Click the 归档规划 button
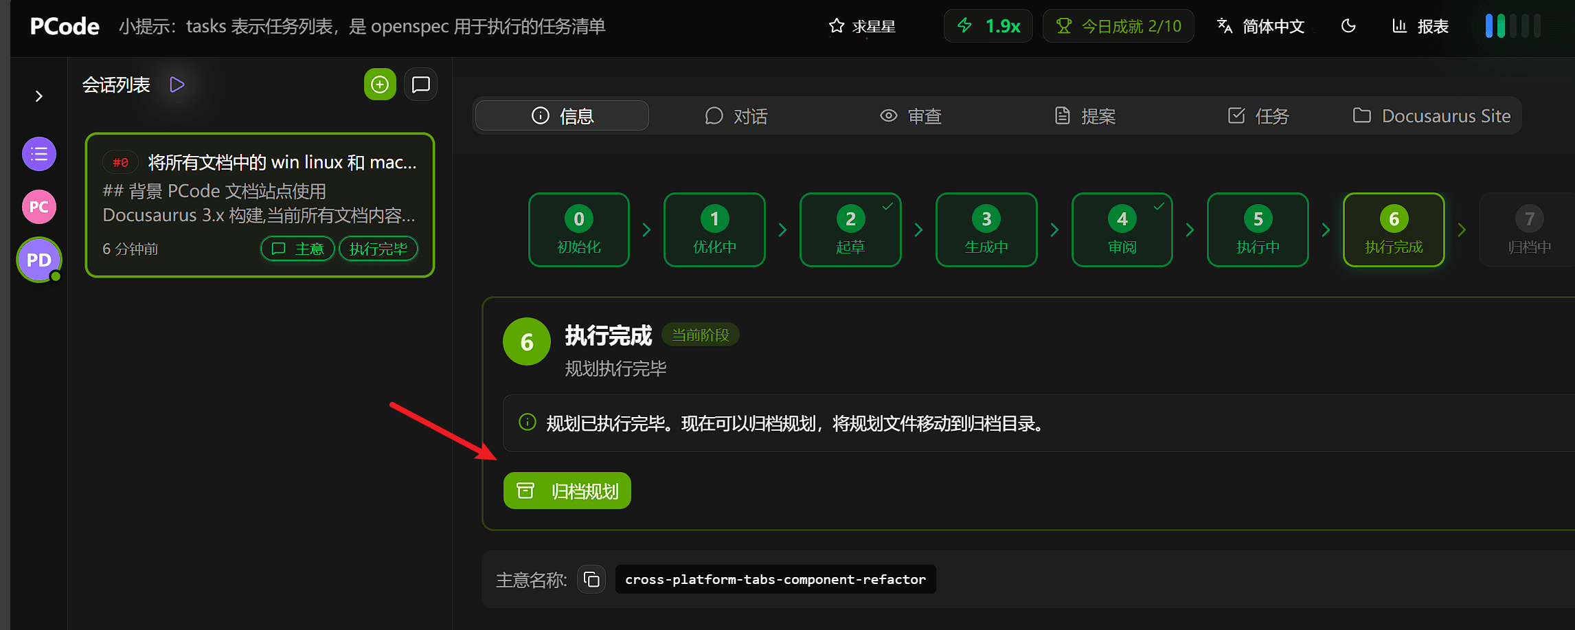The image size is (1575, 630). coord(567,490)
